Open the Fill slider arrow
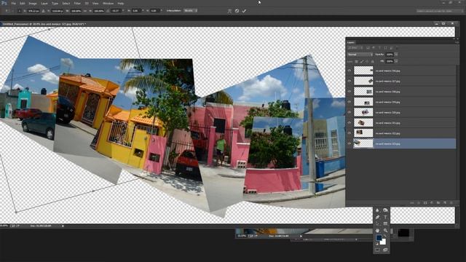 click(396, 61)
